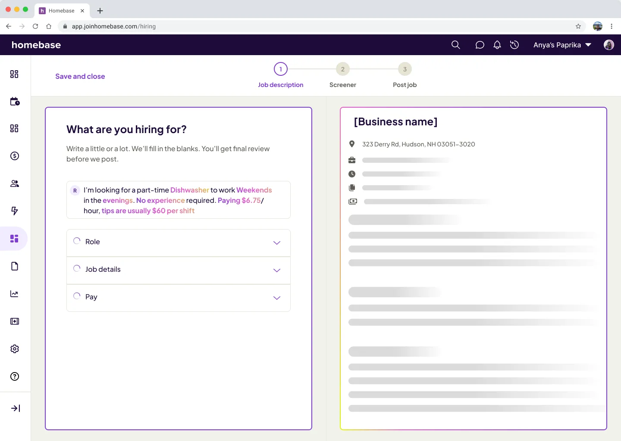Expand the sidebar with arrow icon
This screenshot has width=621, height=441.
(16, 408)
